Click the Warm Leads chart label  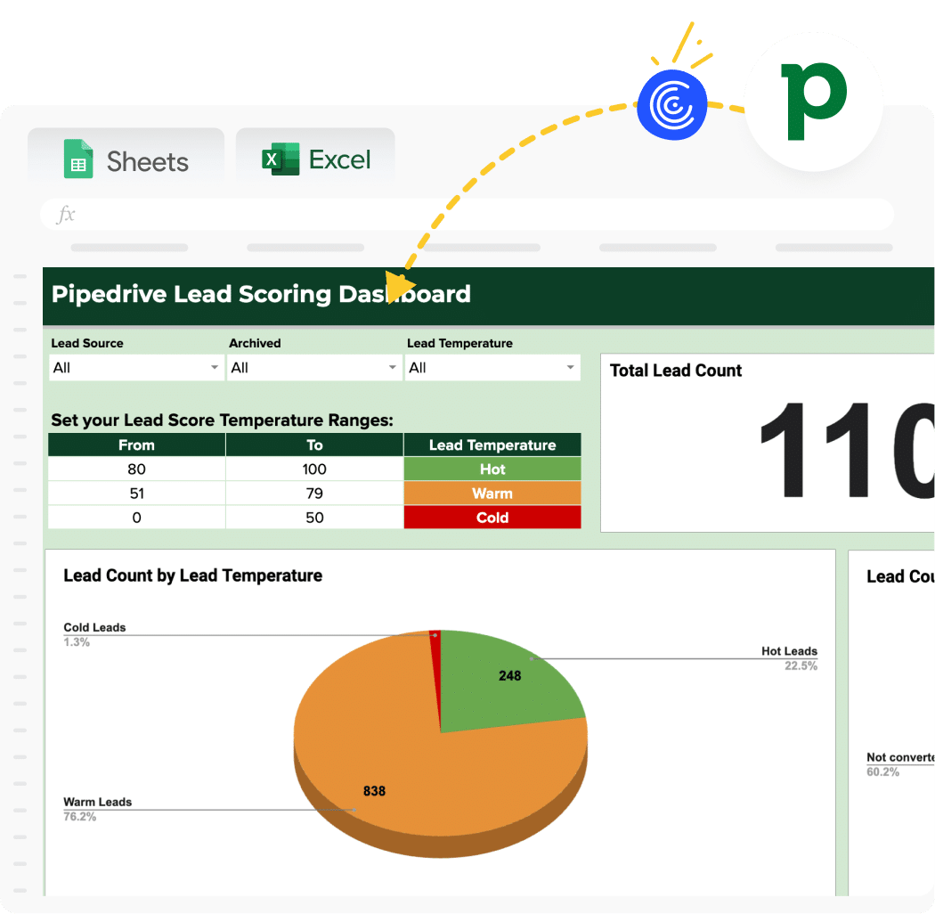point(97,802)
